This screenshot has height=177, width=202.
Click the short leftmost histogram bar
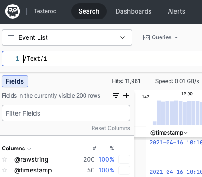[155, 123]
